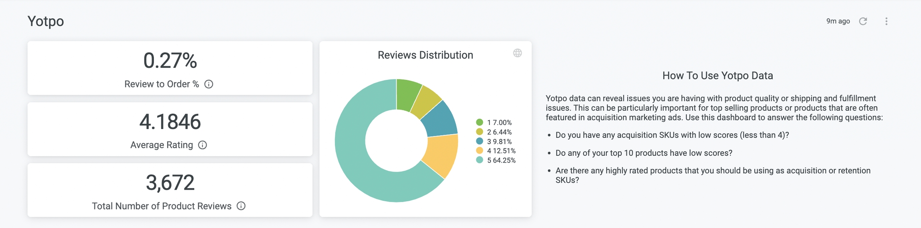Toggle the 3-star 9.81% legend entry

point(494,141)
